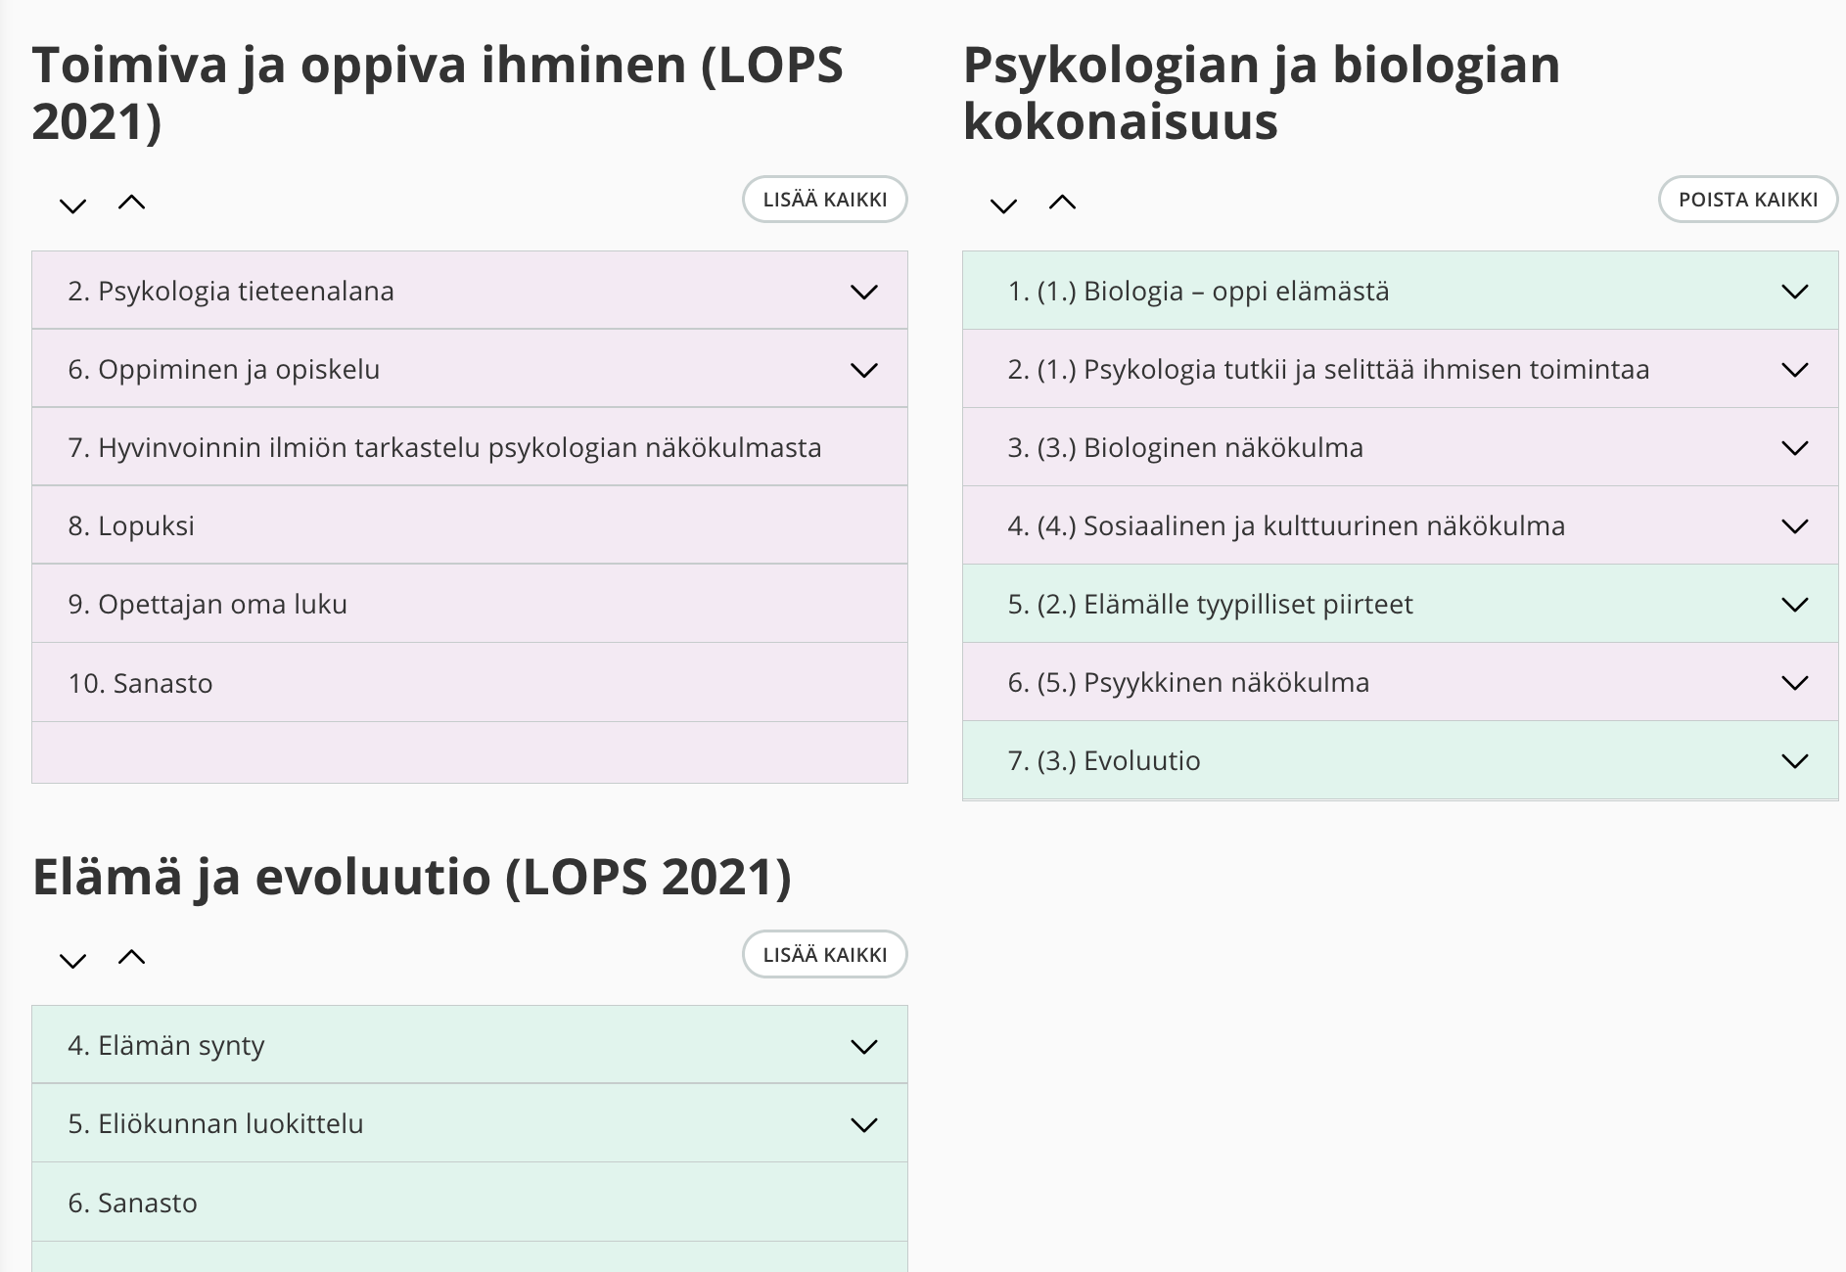Screen dimensions: 1846x1272
Task: Select chapter 8. Lopuksi
Action: pos(131,526)
